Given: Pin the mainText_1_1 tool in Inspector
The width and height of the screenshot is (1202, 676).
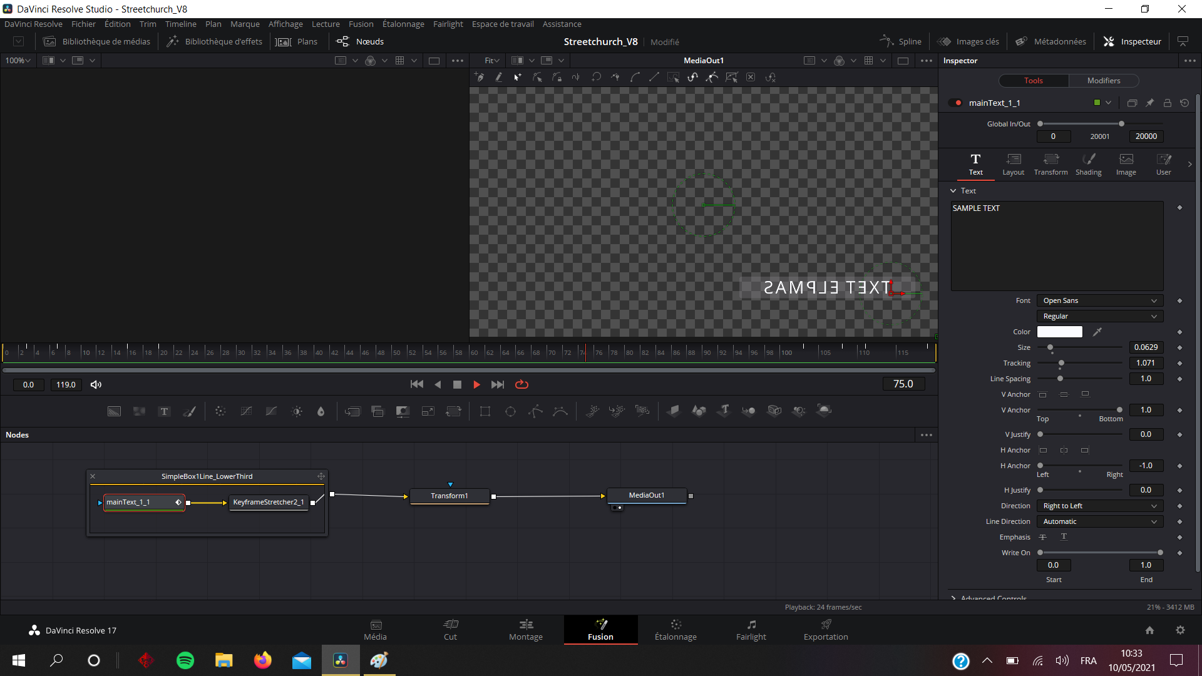Looking at the screenshot, I should click(x=1149, y=103).
